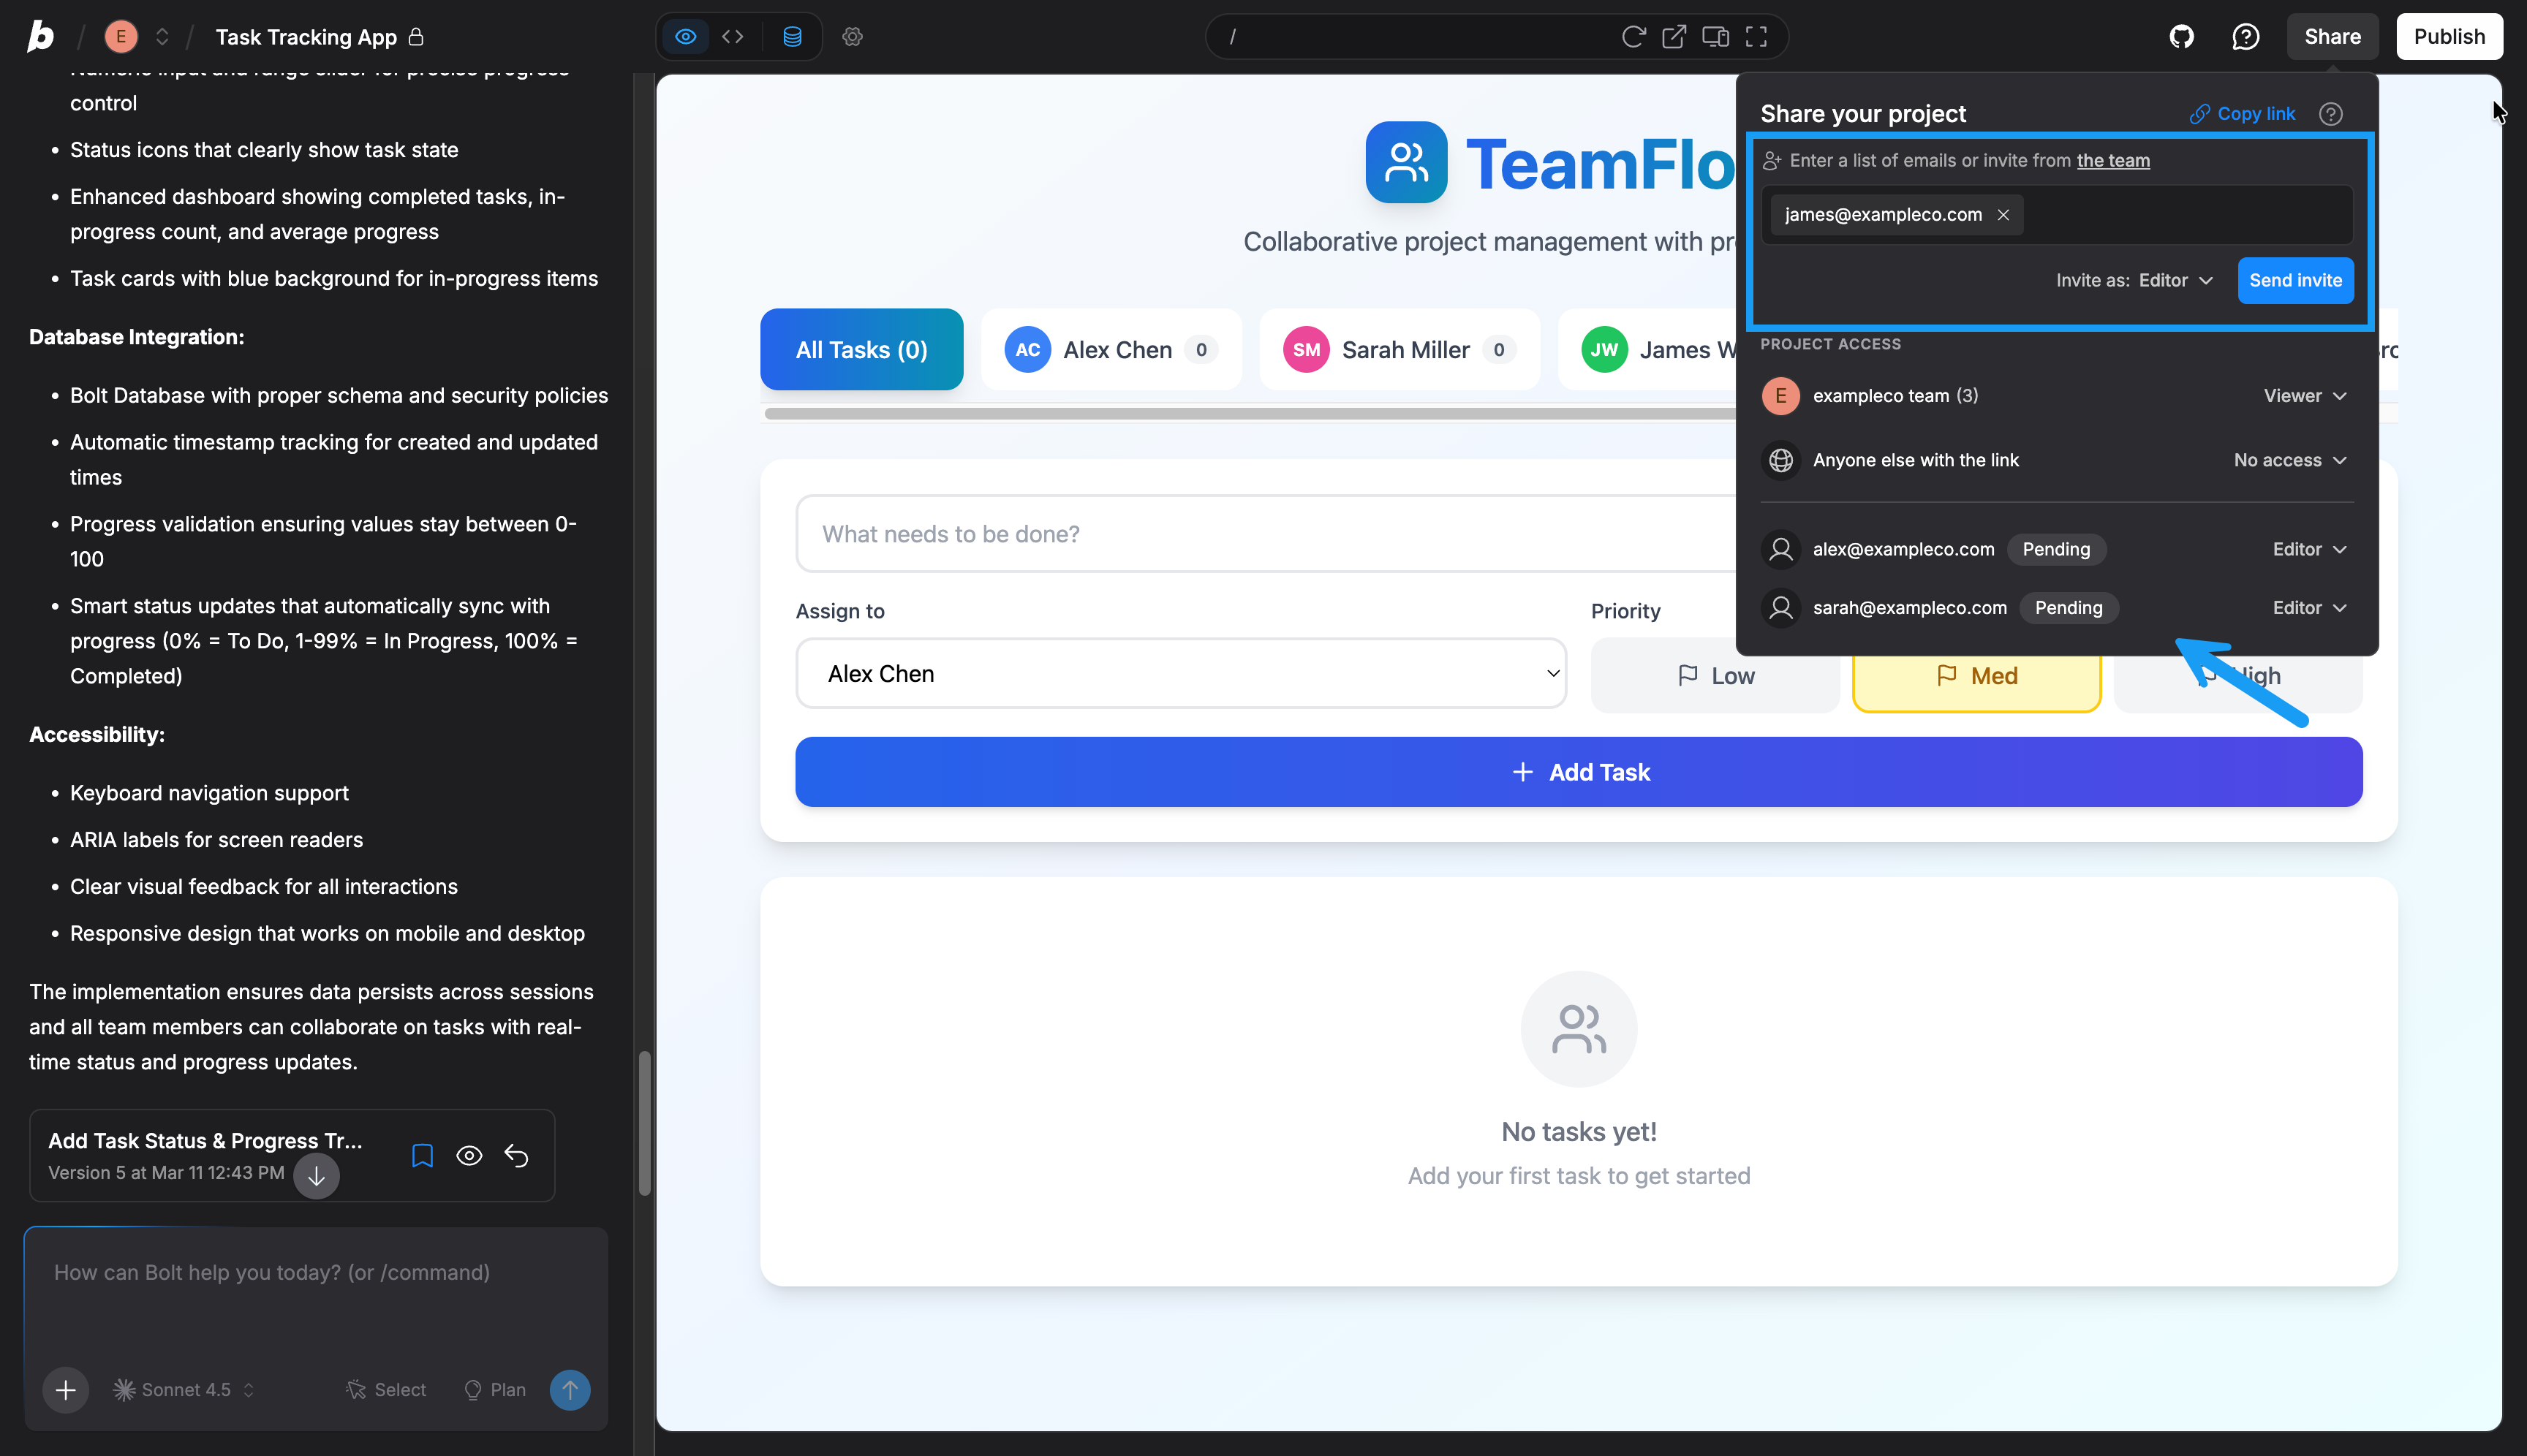Viewport: 2527px width, 1456px height.
Task: Change exampleco team Viewer access dropdown
Action: point(2304,396)
